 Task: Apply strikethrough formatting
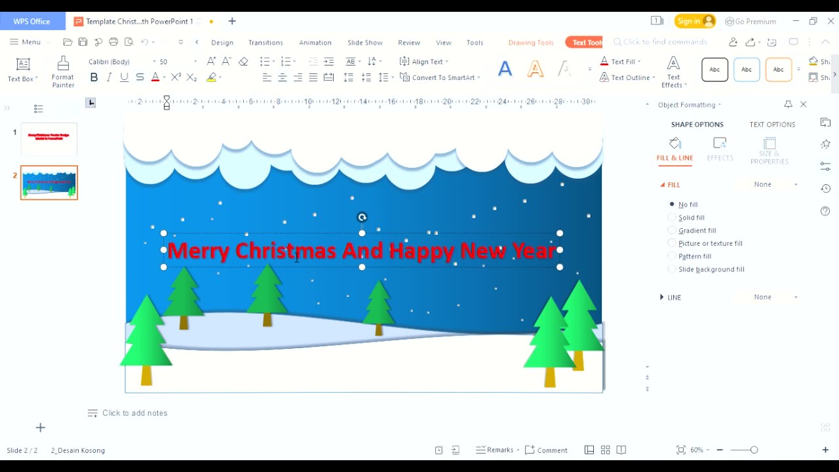pyautogui.click(x=140, y=77)
